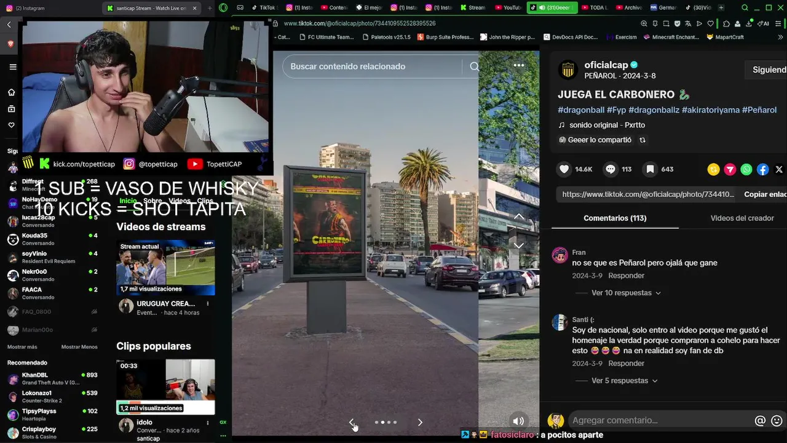Open Crisplayboy recommended channel
The image size is (787, 443).
coord(52,432)
